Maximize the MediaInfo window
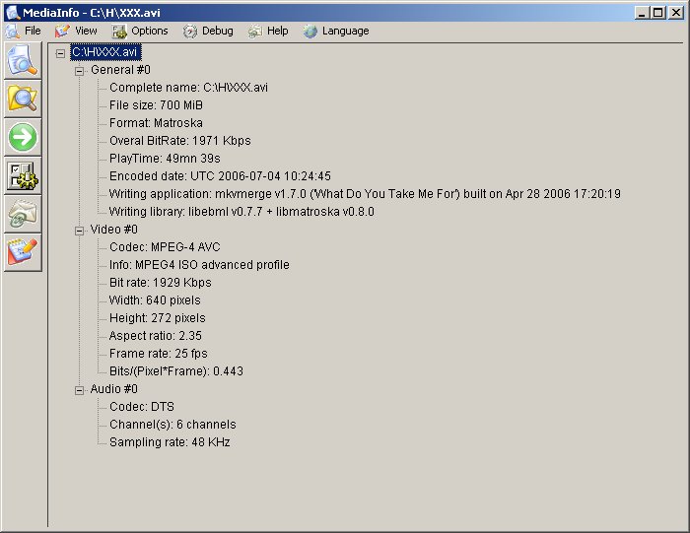The image size is (690, 533). [x=657, y=13]
